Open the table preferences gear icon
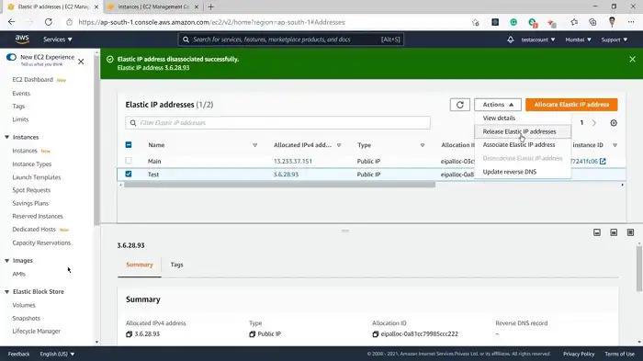The image size is (643, 361). click(614, 123)
